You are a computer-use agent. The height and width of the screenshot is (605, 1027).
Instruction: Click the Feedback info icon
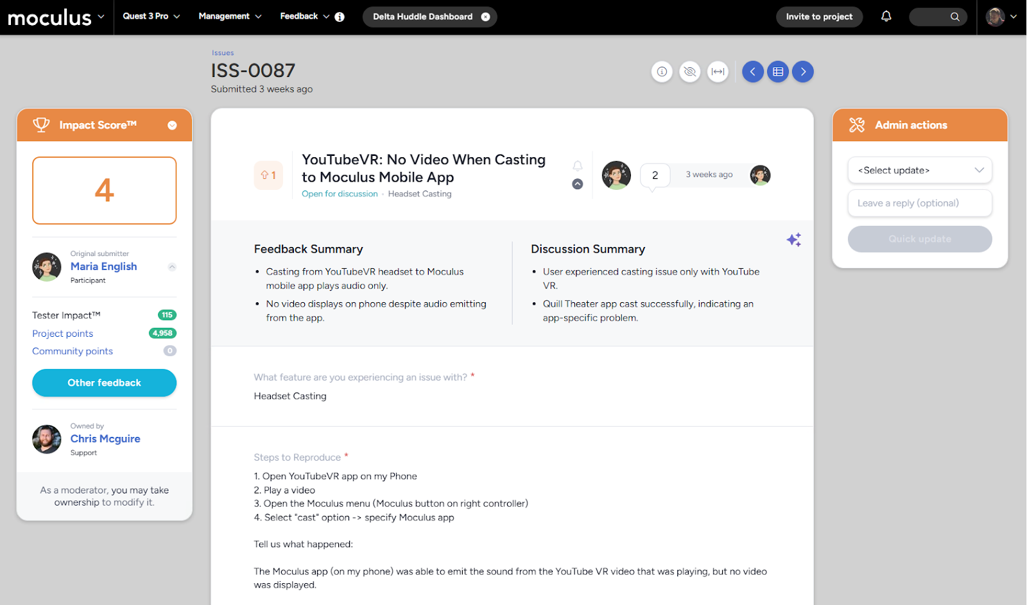(x=340, y=17)
